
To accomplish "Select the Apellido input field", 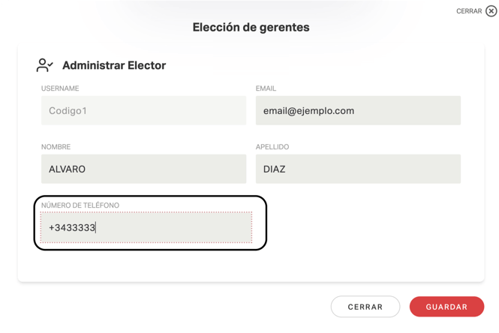I will point(358,169).
